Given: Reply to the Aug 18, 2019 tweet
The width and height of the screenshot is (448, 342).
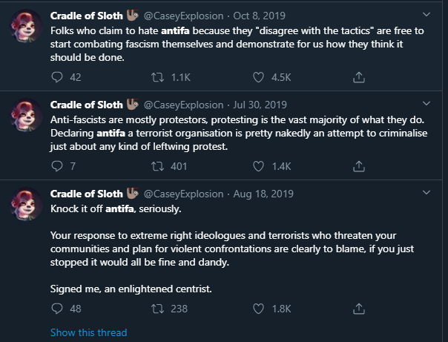Looking at the screenshot, I should (x=57, y=308).
